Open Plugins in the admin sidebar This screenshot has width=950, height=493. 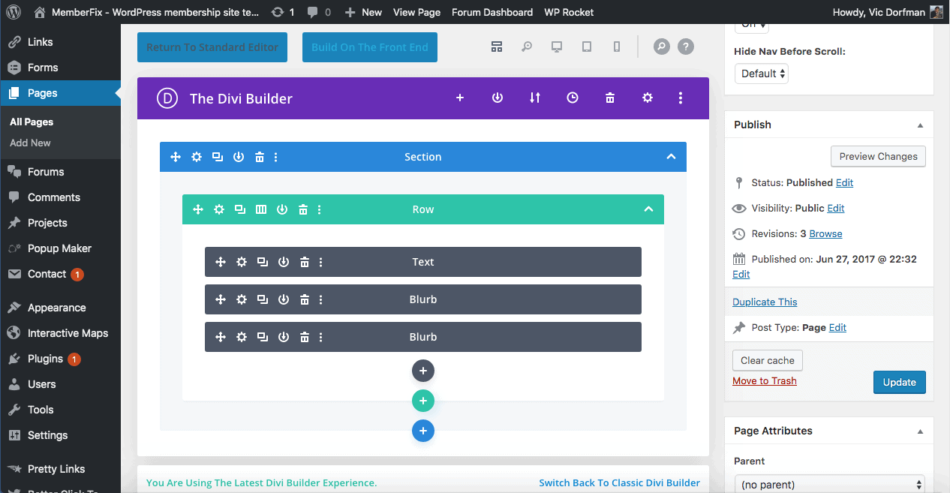click(45, 359)
